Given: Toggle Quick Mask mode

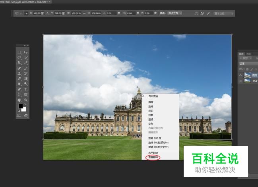Looking at the screenshot, I should click(19, 116).
